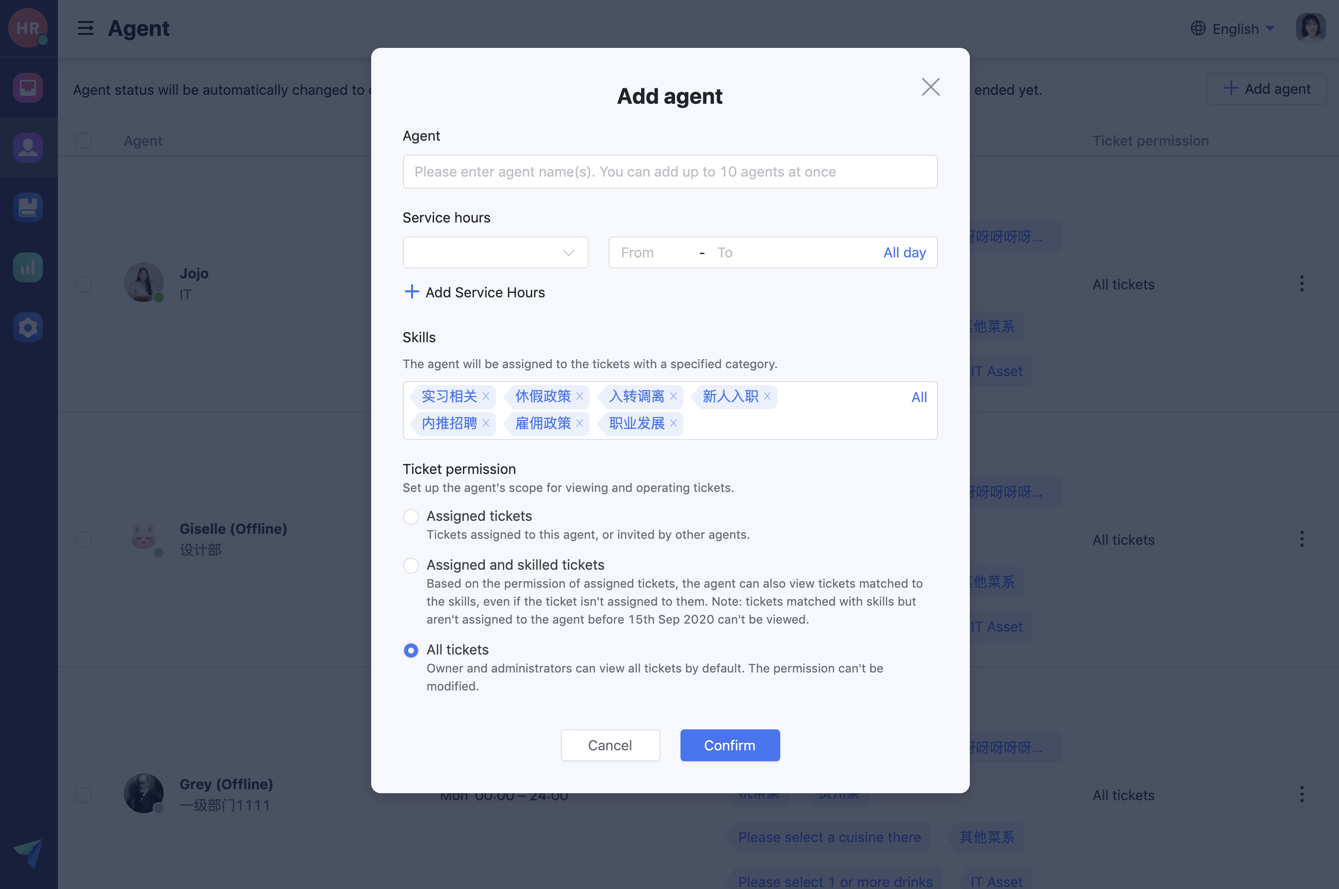
Task: Remove the 职业发展 skill tag
Action: pos(673,424)
